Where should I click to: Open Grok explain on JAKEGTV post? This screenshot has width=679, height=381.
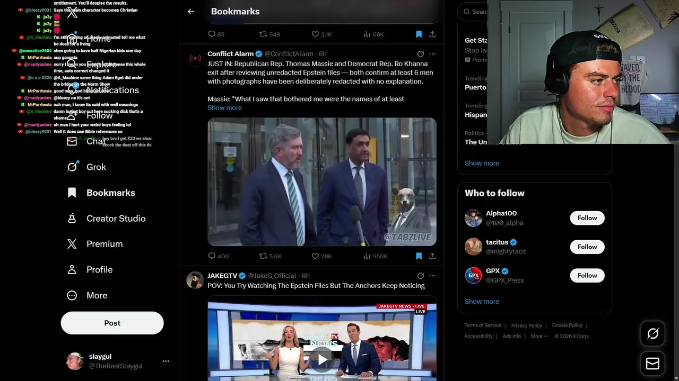[421, 276]
